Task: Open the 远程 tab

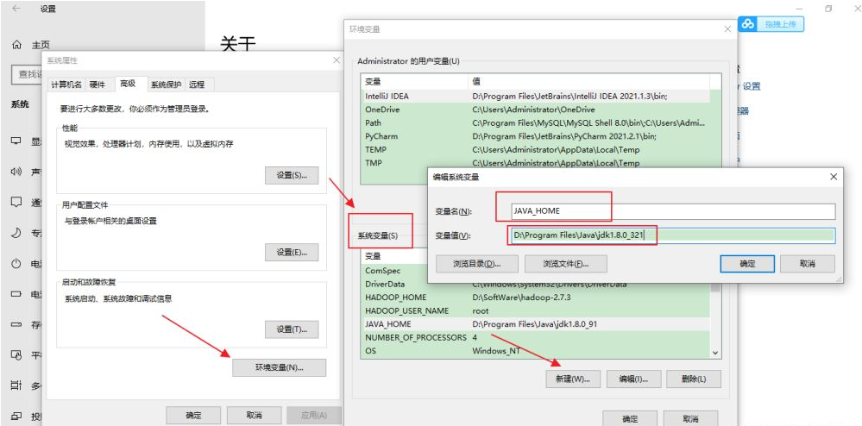Action: (x=197, y=85)
